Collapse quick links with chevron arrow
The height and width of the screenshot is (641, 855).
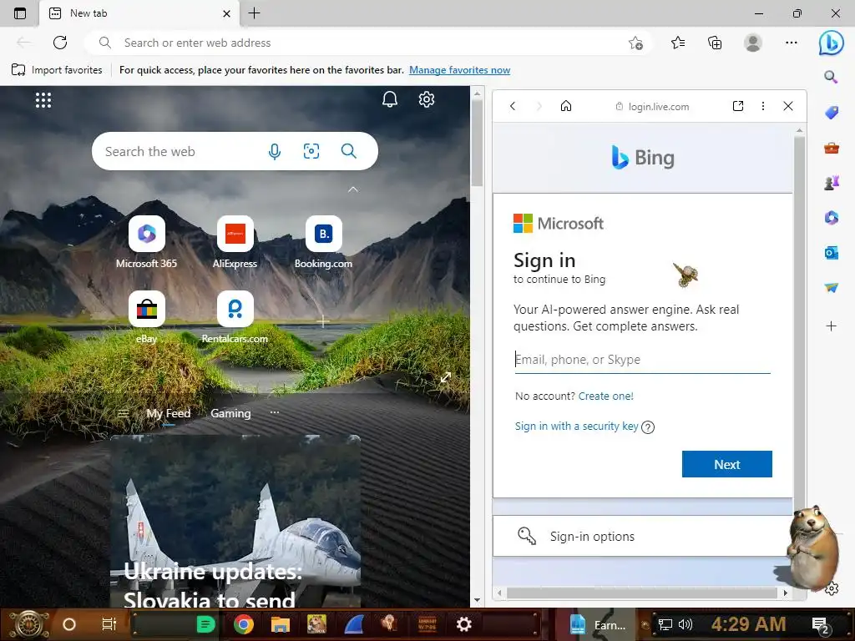(x=353, y=189)
